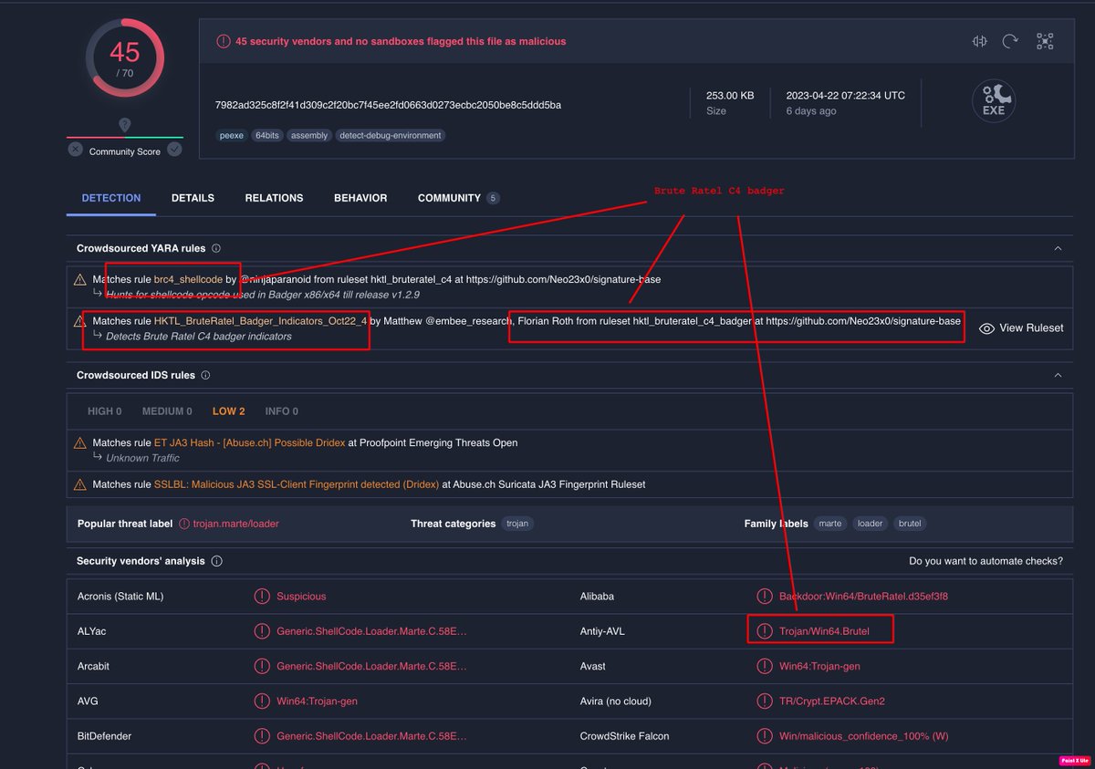Screen dimensions: 1095x769
Task: Click the EXE file type badge
Action: [993, 100]
